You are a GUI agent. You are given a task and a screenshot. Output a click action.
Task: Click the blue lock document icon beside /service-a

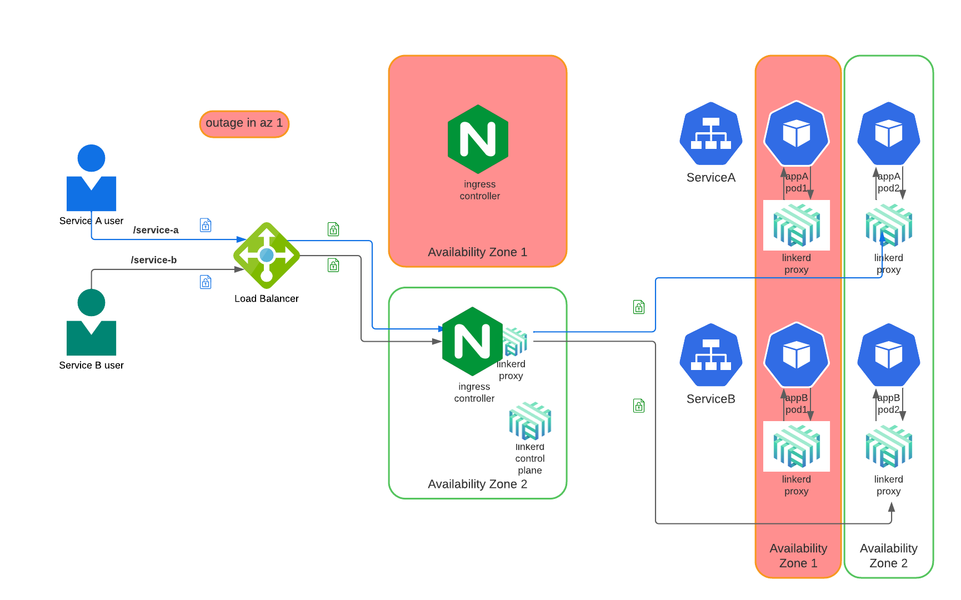click(x=206, y=225)
